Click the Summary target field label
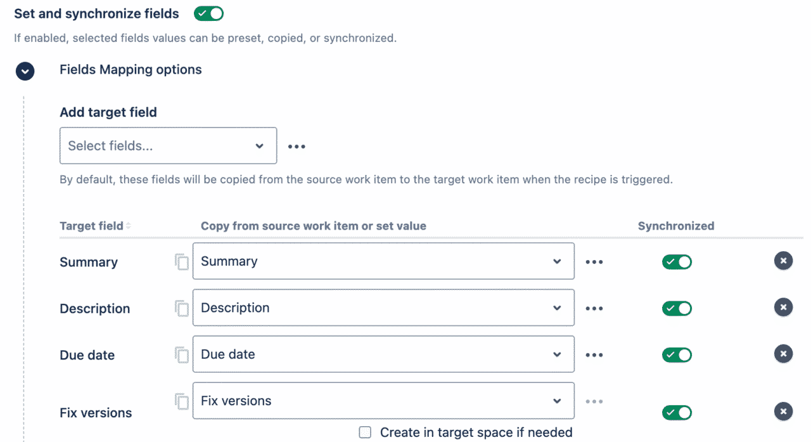 (x=89, y=263)
